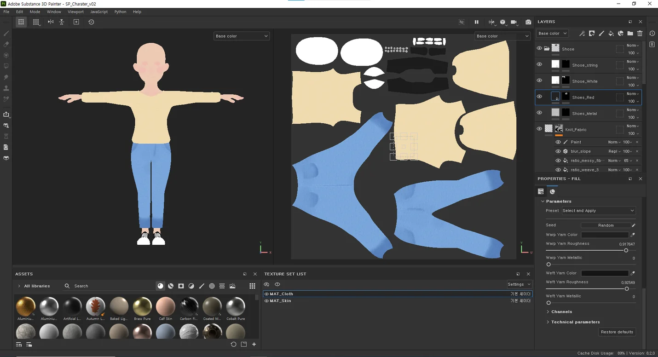Hide the Shoes_Red layer
The height and width of the screenshot is (357, 658).
point(539,97)
